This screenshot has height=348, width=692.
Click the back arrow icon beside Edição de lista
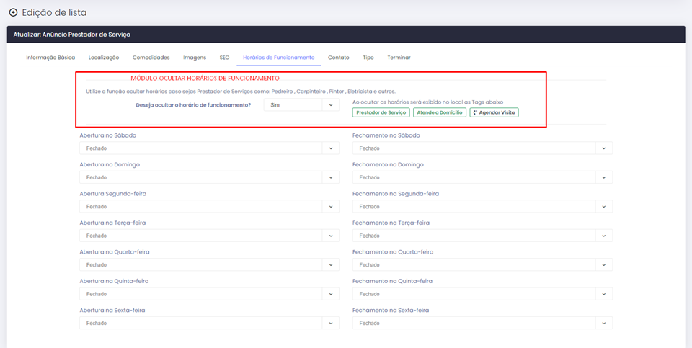pyautogui.click(x=13, y=13)
